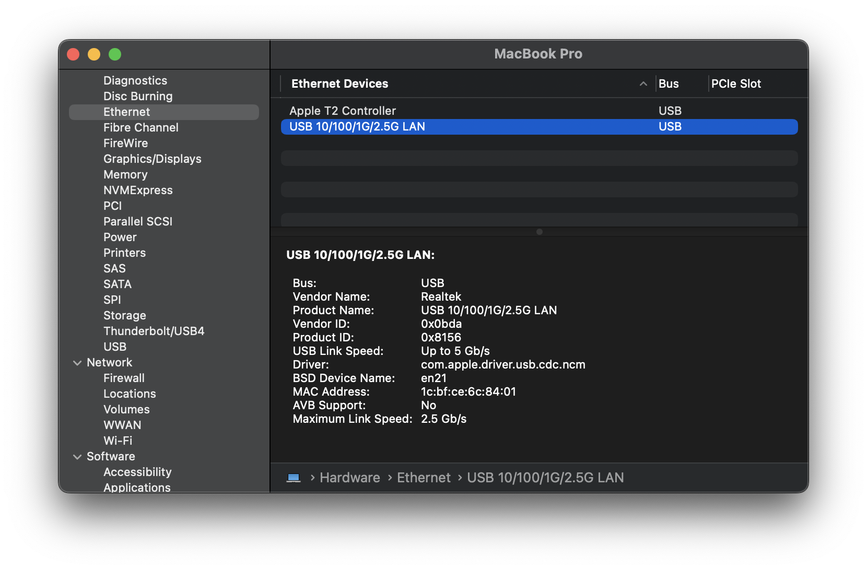Show Memory information
This screenshot has width=867, height=570.
tap(125, 174)
